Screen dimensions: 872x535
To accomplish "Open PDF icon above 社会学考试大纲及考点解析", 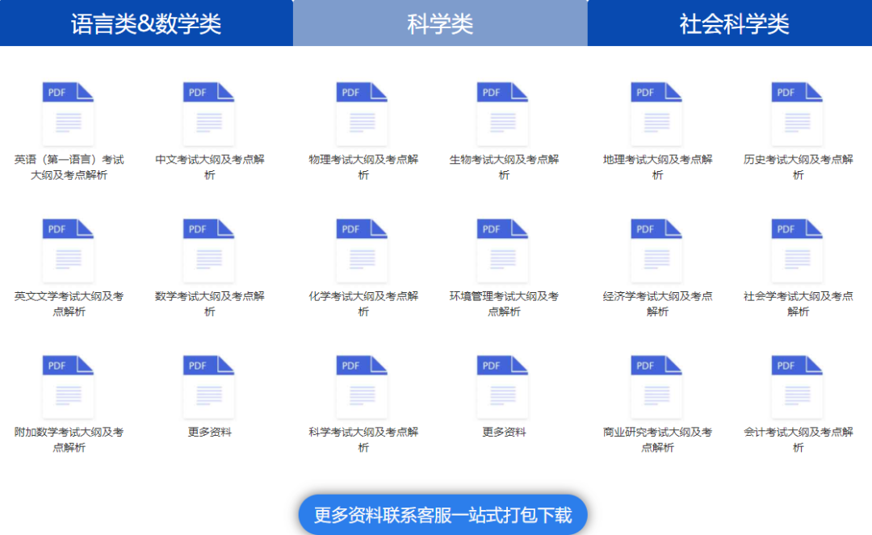I will coord(798,251).
